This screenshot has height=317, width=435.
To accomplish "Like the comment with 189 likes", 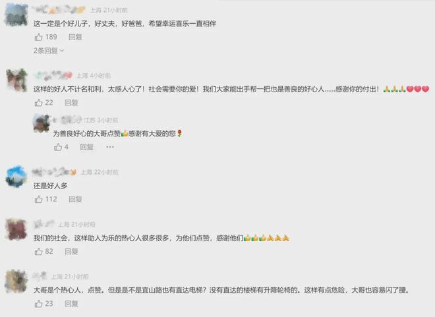I will click(x=38, y=37).
